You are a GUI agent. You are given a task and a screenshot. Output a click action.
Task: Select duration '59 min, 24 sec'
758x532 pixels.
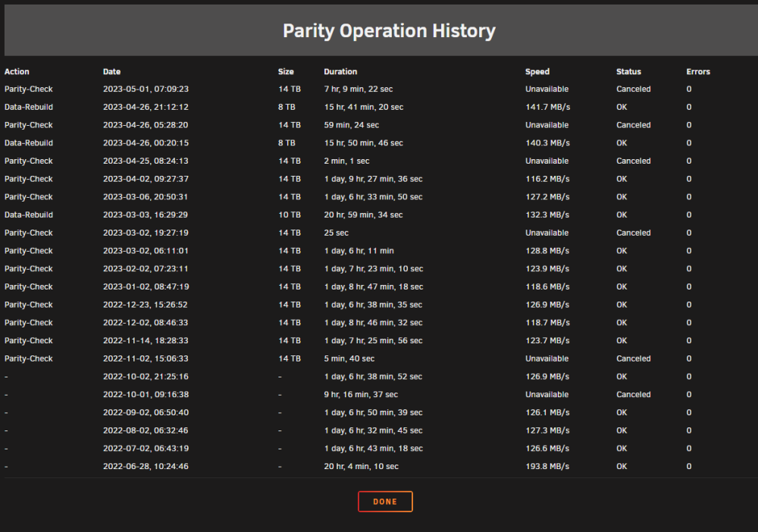coord(352,125)
